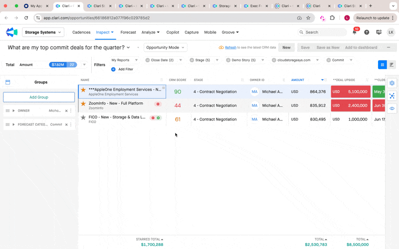Click the ZoomInfo red alert indicator

(x=158, y=104)
